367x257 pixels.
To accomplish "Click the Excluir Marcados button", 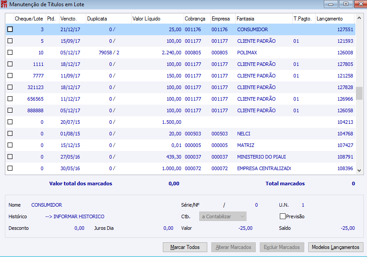I will [x=282, y=247].
